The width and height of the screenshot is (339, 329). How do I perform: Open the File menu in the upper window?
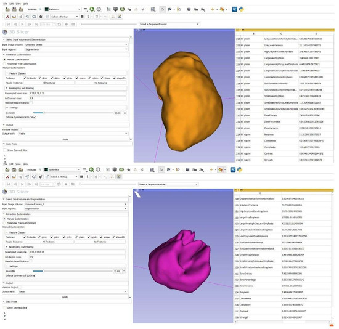coord(6,4)
